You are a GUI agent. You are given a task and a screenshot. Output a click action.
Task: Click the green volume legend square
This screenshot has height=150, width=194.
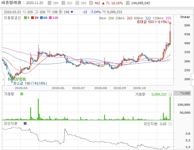[22, 94]
